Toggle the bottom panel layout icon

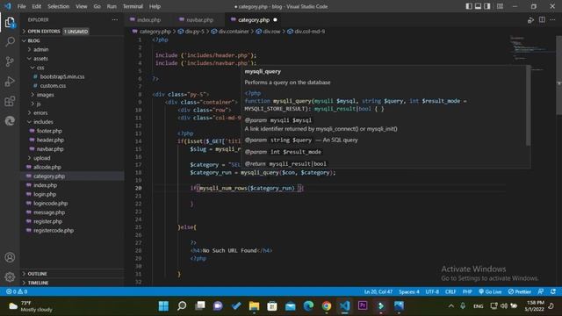478,6
